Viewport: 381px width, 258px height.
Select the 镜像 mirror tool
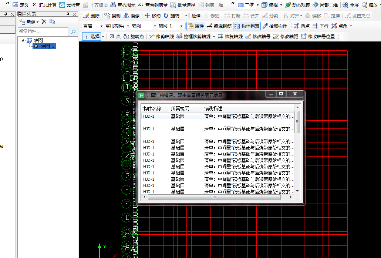point(131,16)
